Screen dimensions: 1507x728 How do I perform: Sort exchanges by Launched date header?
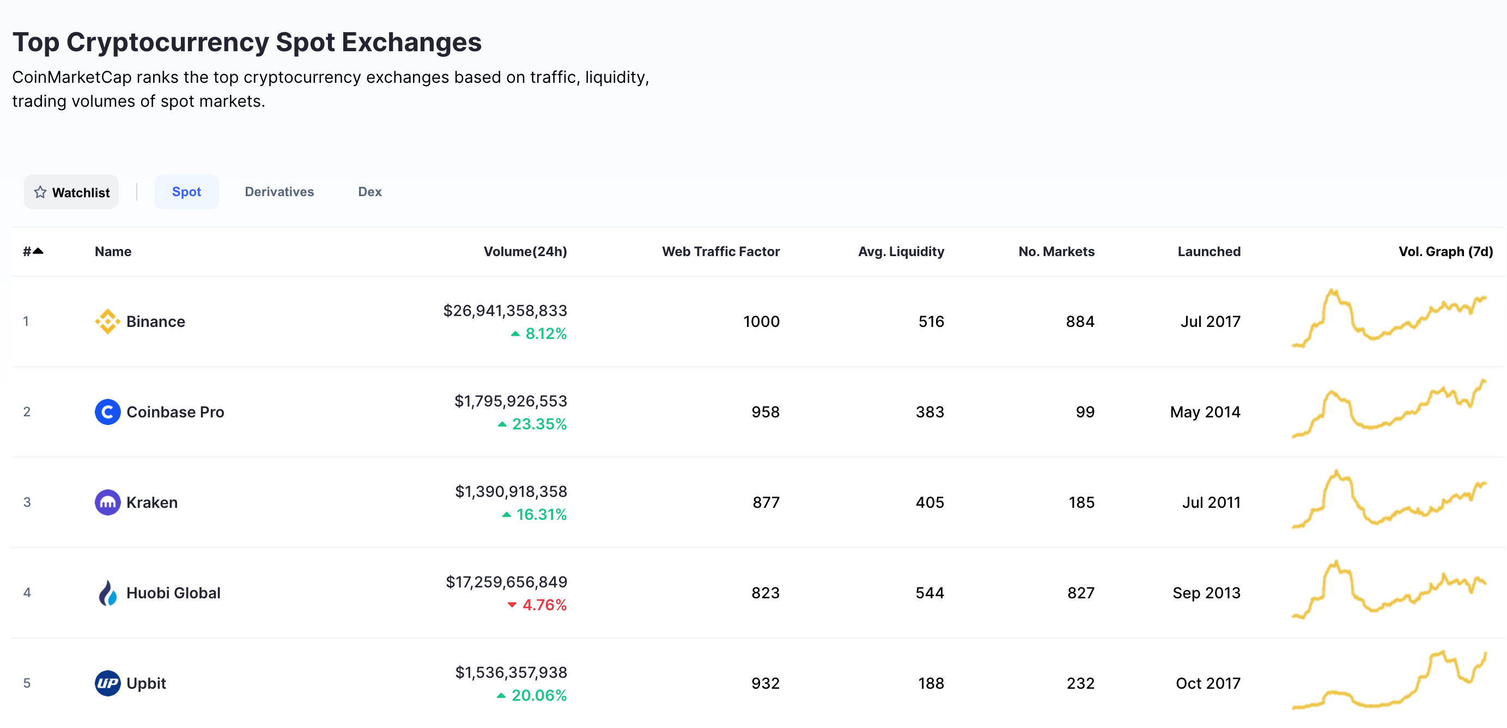pos(1208,252)
